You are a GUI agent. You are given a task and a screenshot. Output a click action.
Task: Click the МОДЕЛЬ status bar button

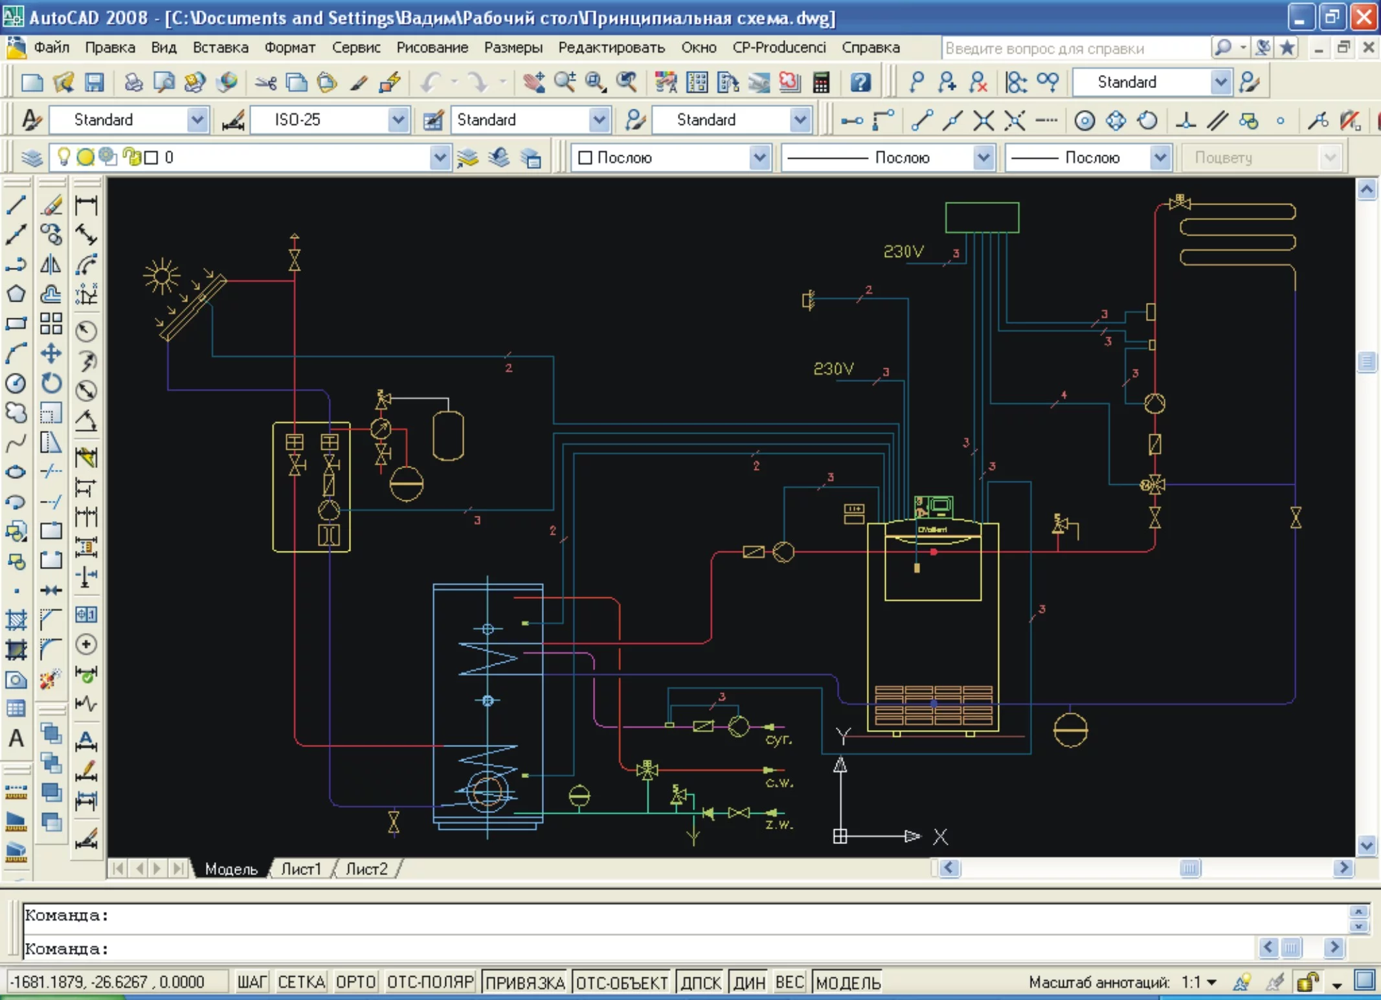(848, 982)
